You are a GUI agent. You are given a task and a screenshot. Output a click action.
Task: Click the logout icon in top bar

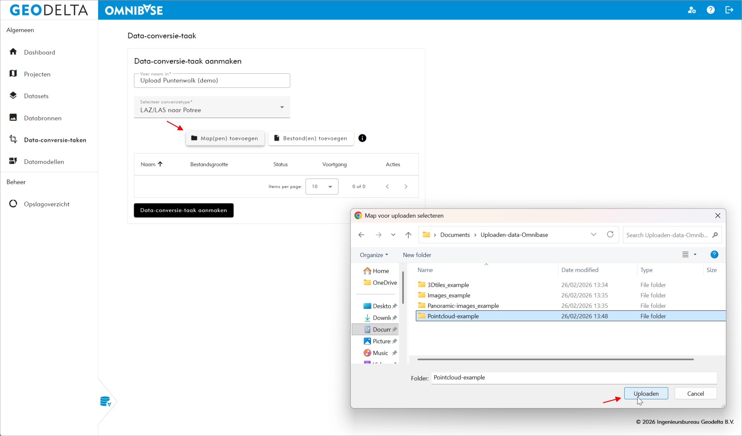tap(729, 10)
